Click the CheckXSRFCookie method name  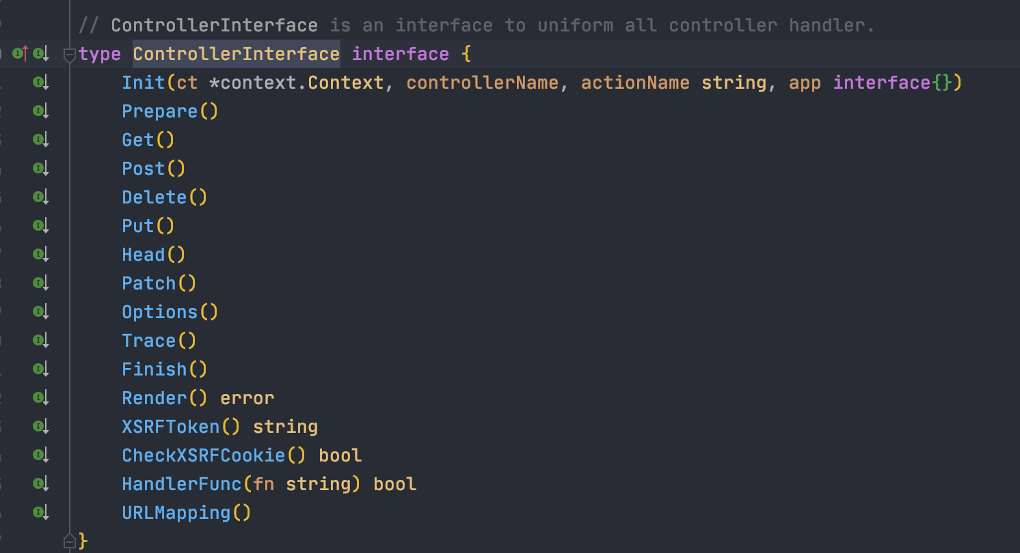point(203,455)
